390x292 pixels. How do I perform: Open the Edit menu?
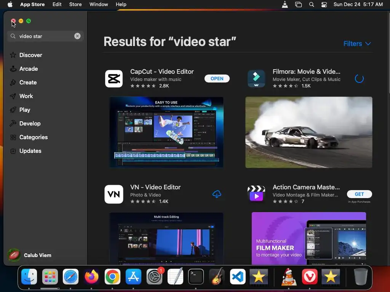[57, 4]
